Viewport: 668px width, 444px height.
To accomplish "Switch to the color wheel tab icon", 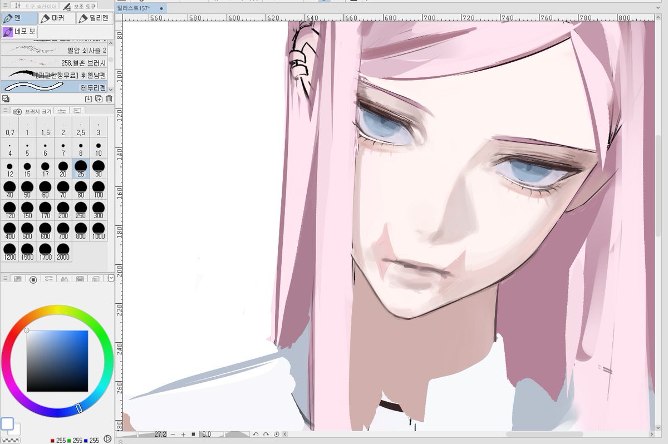I will point(33,279).
